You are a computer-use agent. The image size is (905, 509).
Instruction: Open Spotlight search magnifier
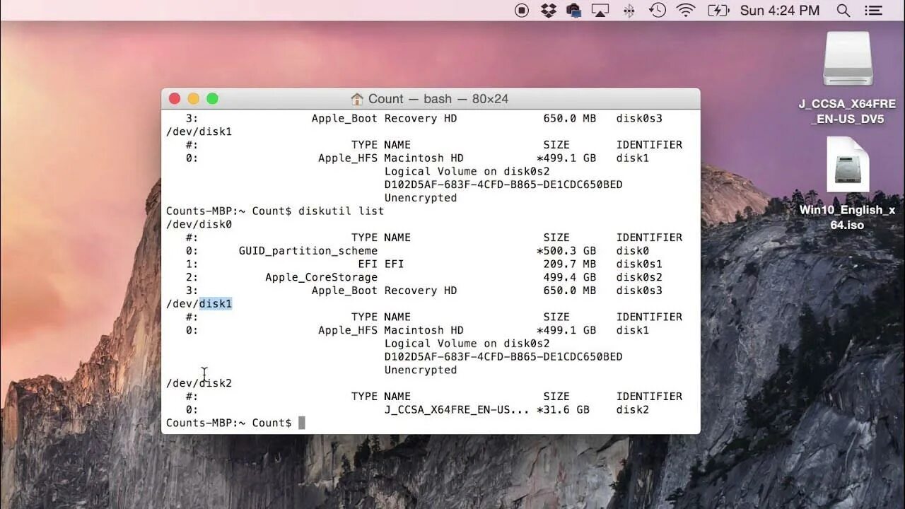pyautogui.click(x=843, y=10)
